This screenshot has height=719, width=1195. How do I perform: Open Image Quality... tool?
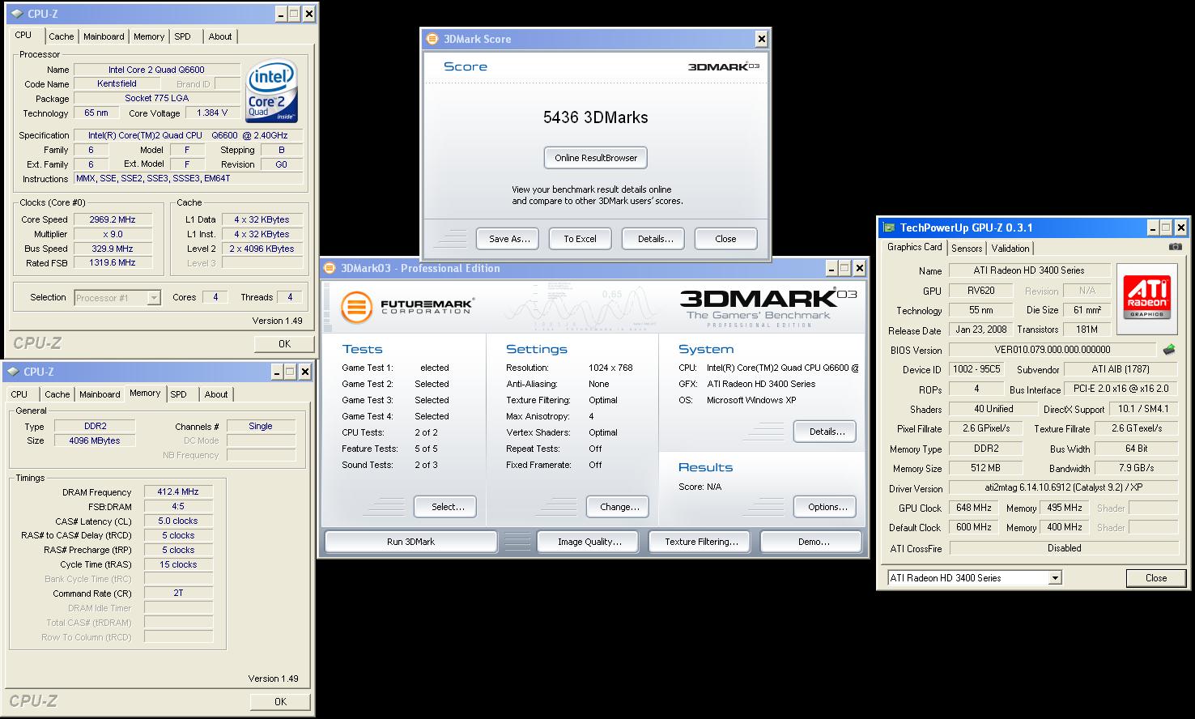coord(588,542)
